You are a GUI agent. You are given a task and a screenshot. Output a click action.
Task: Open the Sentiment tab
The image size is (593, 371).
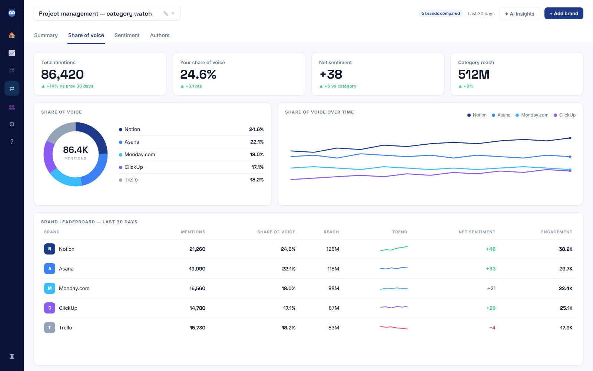point(127,35)
